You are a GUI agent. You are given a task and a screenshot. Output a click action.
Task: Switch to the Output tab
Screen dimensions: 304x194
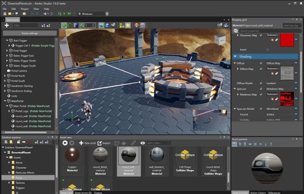click(x=98, y=193)
